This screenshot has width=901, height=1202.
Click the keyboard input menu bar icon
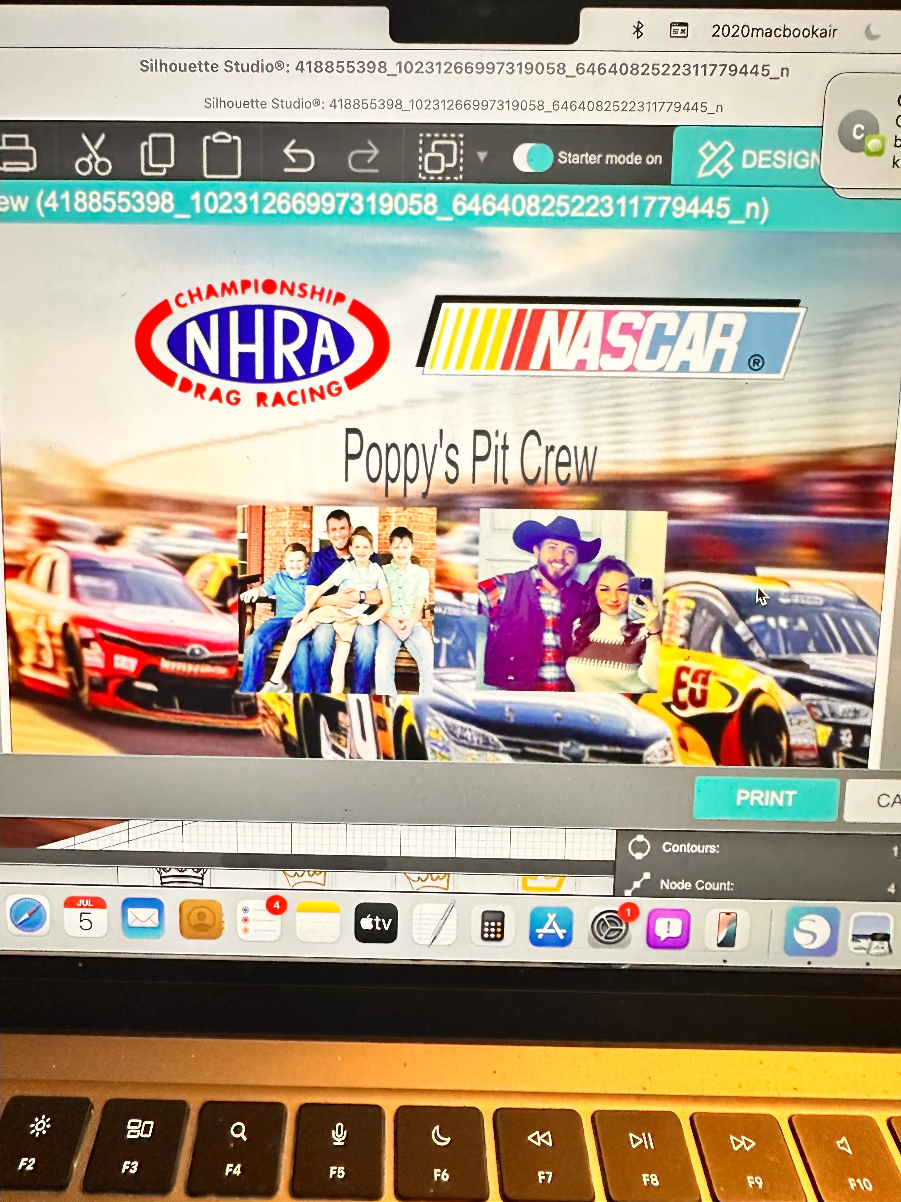coord(679,30)
